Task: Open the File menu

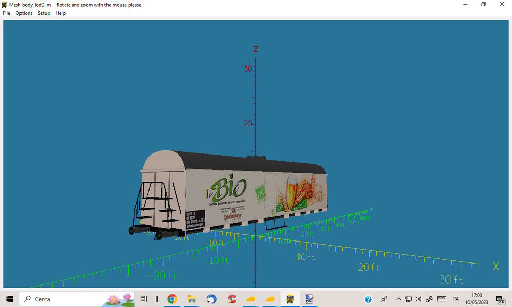Action: point(6,13)
